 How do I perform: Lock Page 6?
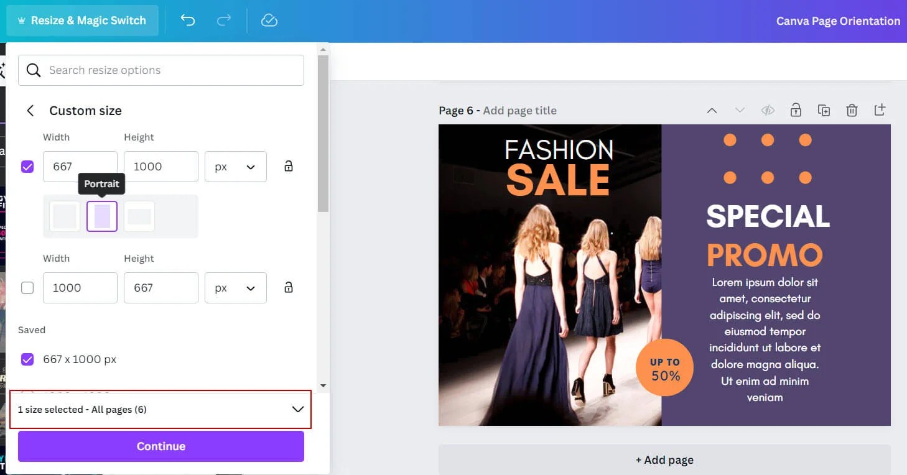click(796, 110)
